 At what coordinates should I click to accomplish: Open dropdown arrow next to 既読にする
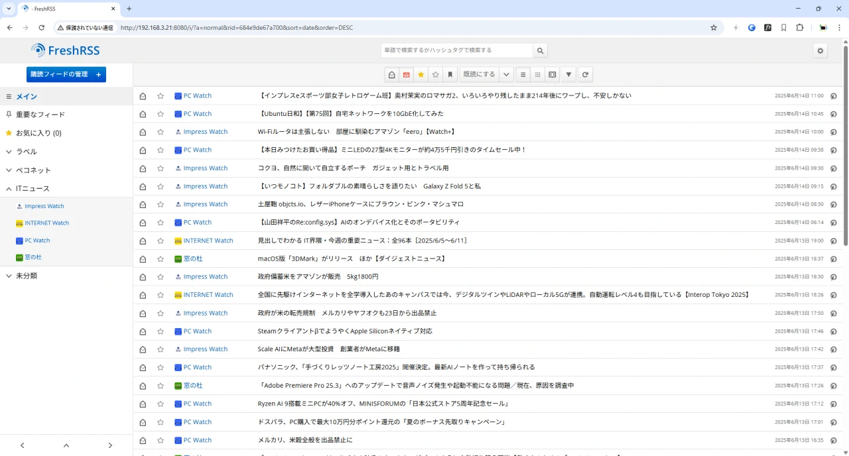pyautogui.click(x=506, y=75)
